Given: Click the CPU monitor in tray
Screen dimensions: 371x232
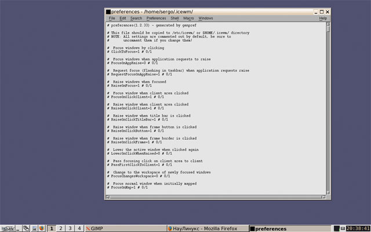Looking at the screenshot, I should pyautogui.click(x=336, y=229).
